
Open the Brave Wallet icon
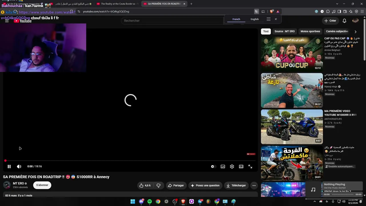coord(345,11)
